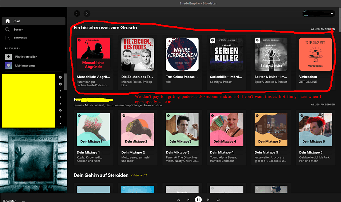The image size is (341, 202).
Task: Click the Dein Mixtape 1 title below cover
Action: (88, 152)
